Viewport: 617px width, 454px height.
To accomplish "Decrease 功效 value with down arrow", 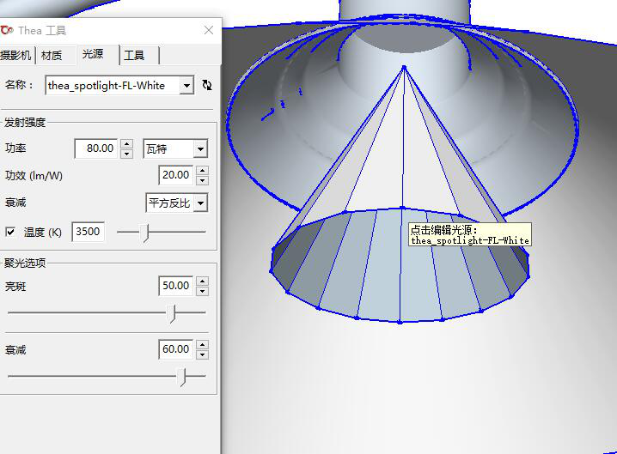I will click(x=202, y=180).
